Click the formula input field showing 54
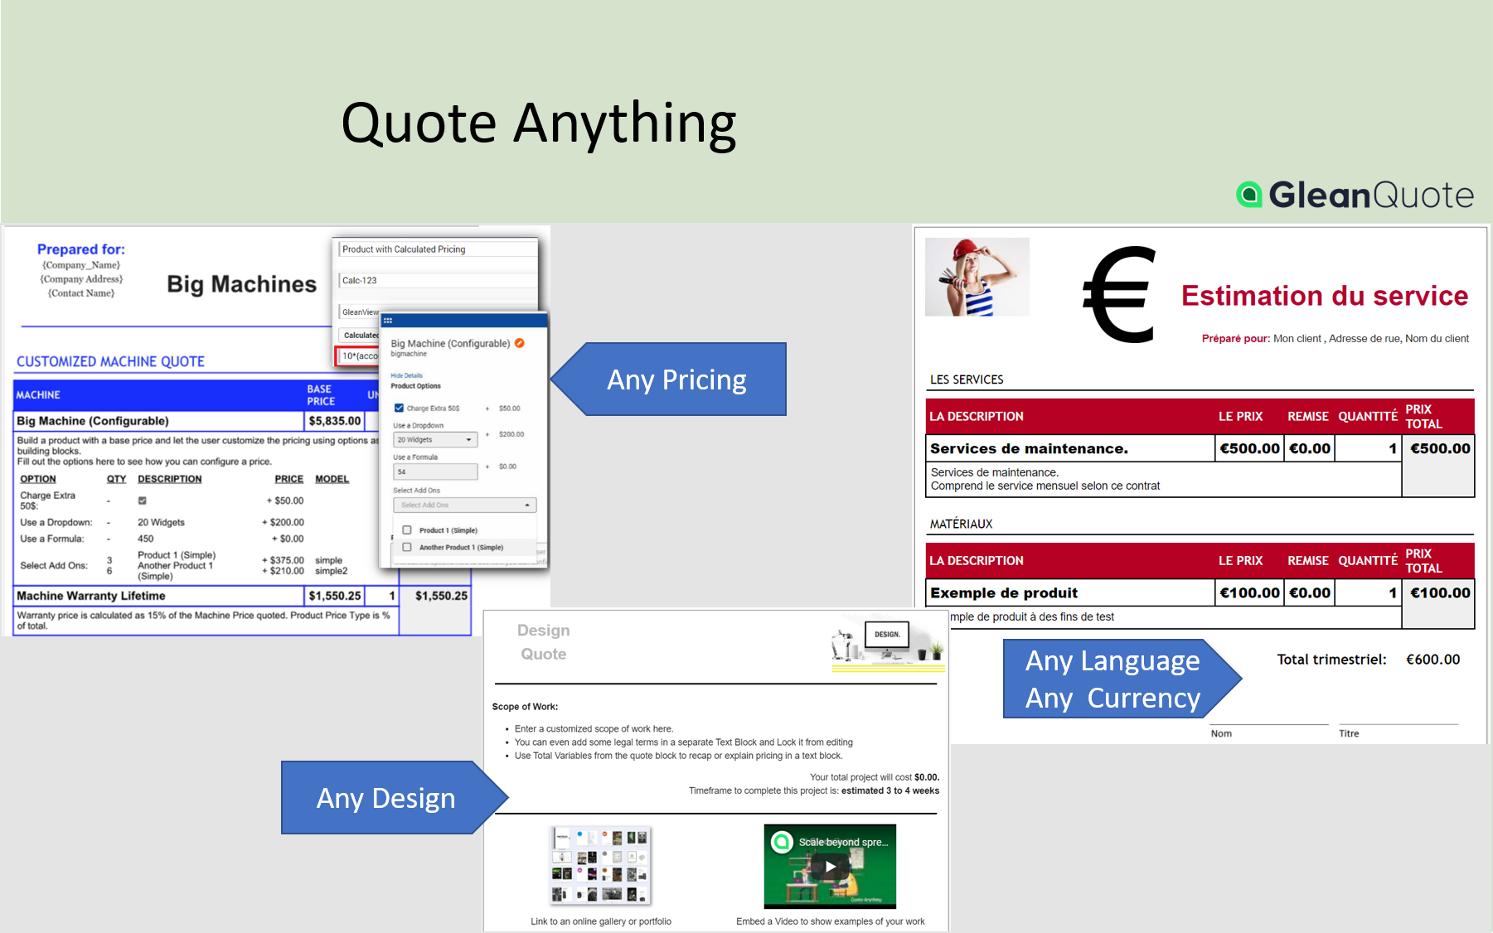 pos(435,471)
